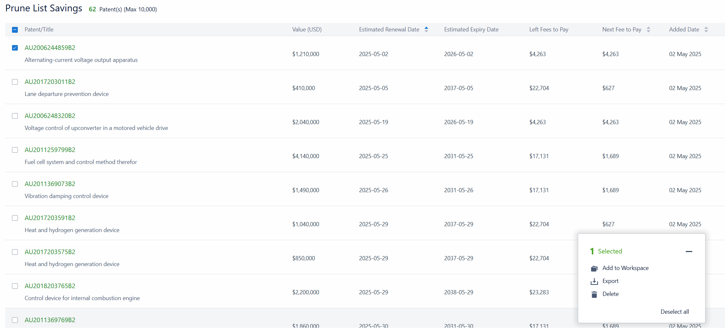The width and height of the screenshot is (725, 328).
Task: Click the Add to Workspace folder icon
Action: click(594, 268)
